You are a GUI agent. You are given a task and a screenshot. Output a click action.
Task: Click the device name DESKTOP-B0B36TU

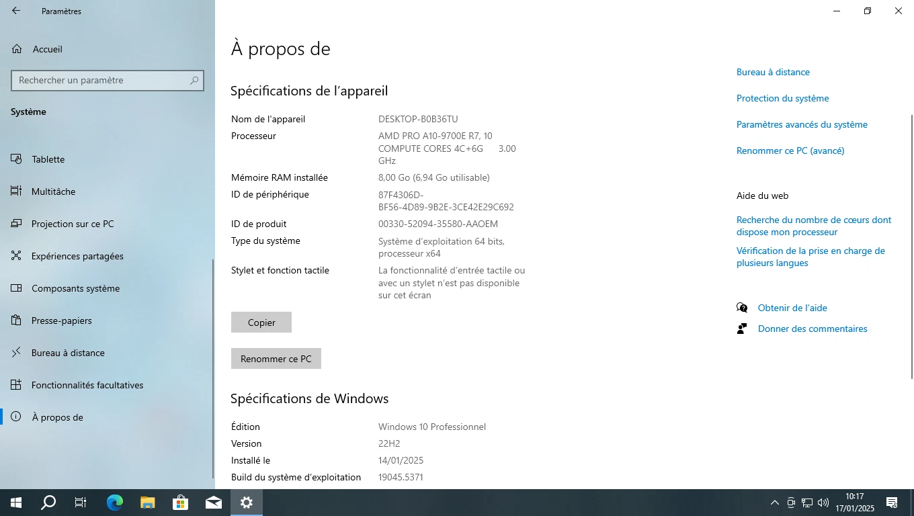pos(418,119)
